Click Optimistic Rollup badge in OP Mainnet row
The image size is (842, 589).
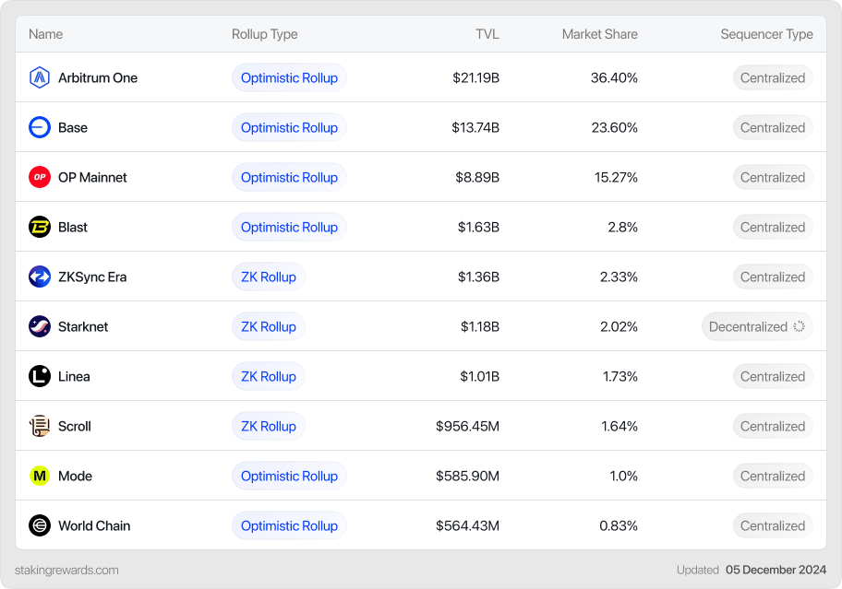289,177
